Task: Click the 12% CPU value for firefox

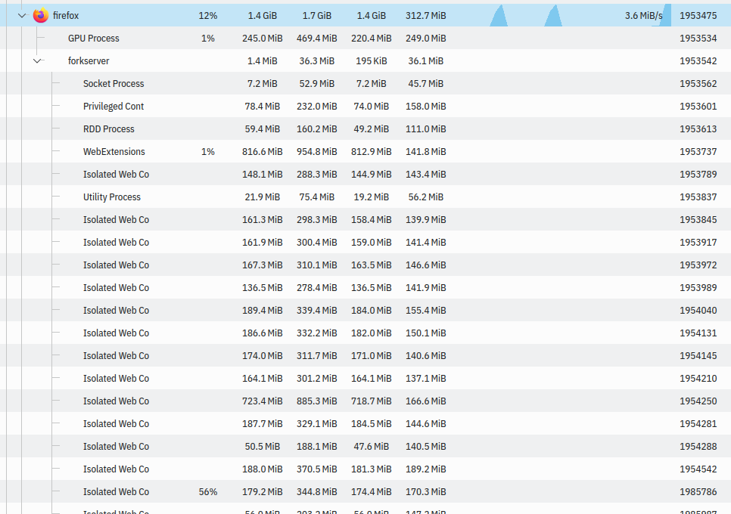Action: (x=208, y=15)
